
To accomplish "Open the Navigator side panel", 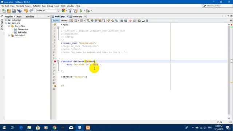I will coord(2,24).
